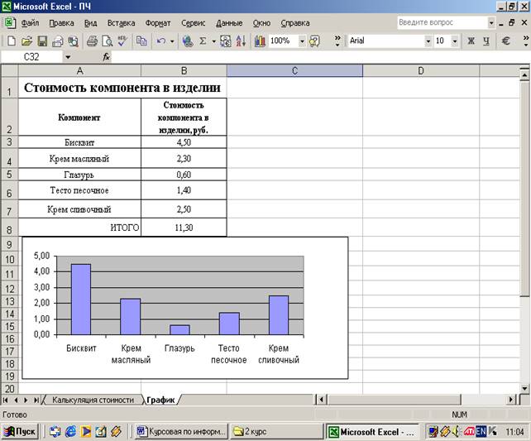The image size is (531, 441).
Task: Click the New workbook icon
Action: click(11, 41)
